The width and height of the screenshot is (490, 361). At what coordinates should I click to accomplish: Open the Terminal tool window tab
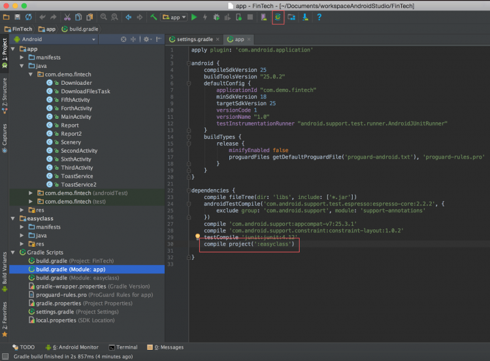point(123,347)
